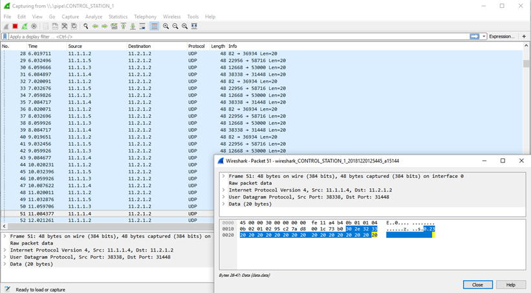Open the Telephony menu
Viewport: 531px width, 293px height.
point(146,17)
